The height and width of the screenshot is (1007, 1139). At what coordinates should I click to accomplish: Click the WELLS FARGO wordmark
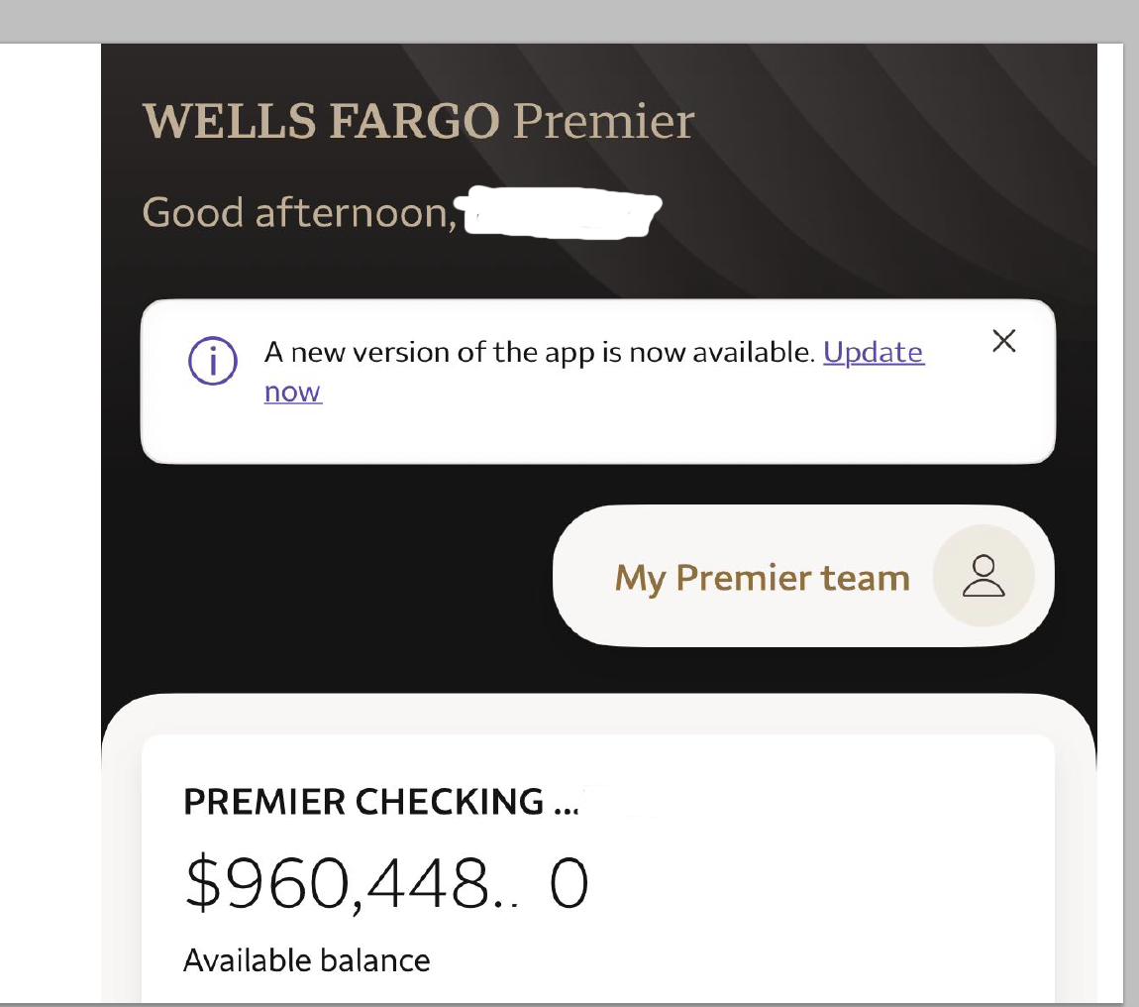(x=322, y=121)
